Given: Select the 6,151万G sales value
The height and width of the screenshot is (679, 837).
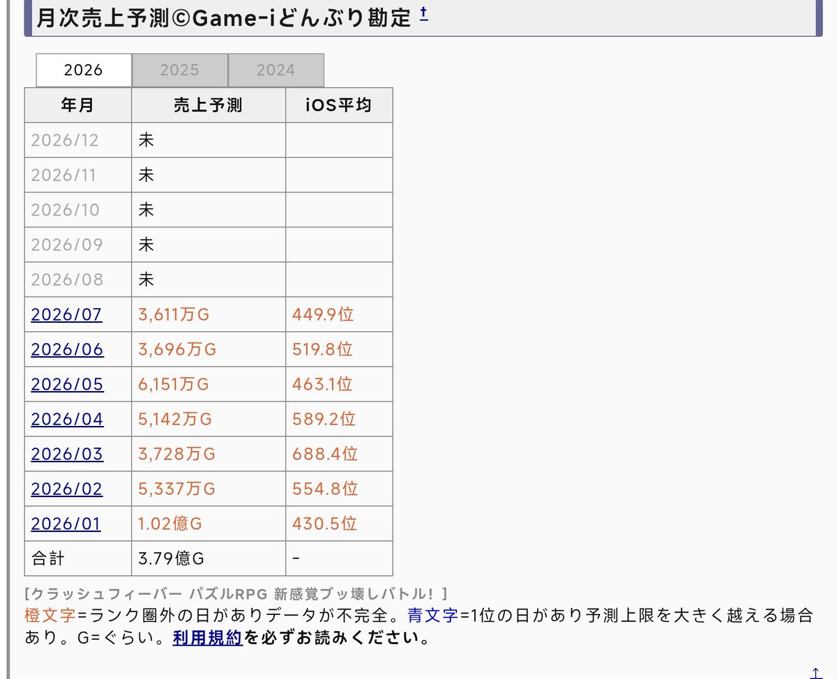Looking at the screenshot, I should (174, 384).
